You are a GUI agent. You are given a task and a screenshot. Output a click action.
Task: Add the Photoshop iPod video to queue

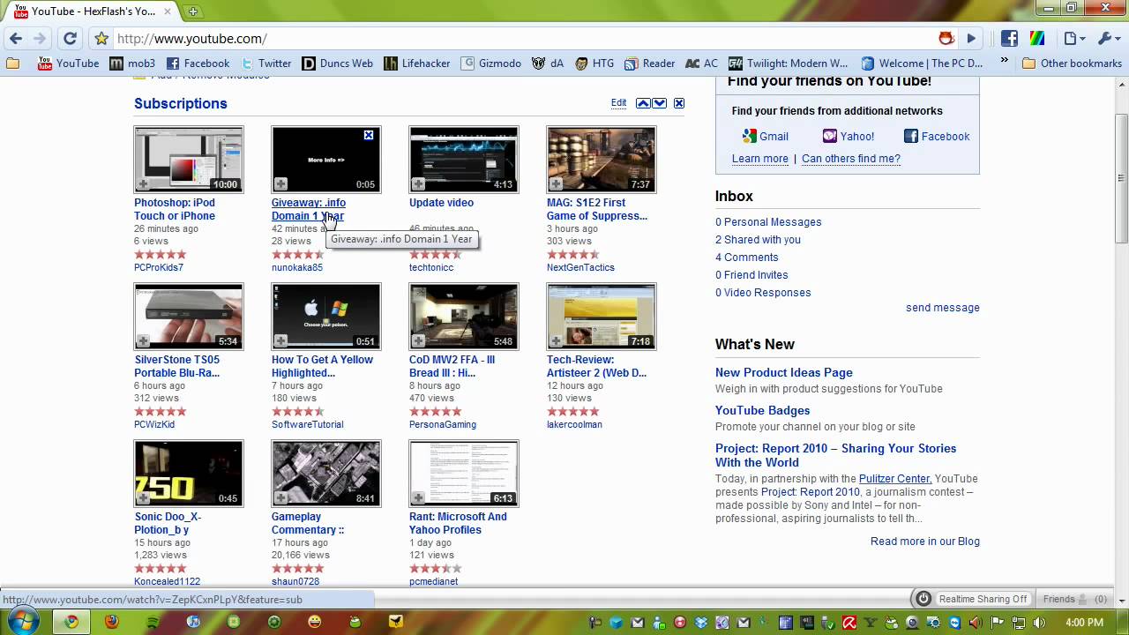(x=143, y=183)
